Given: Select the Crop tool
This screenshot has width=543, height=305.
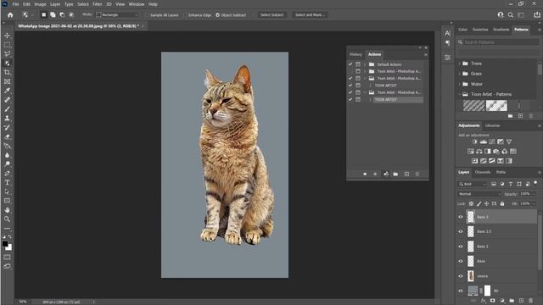Looking at the screenshot, I should pyautogui.click(x=7, y=72).
